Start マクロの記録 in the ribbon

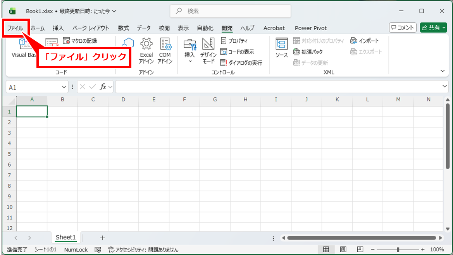click(x=80, y=41)
